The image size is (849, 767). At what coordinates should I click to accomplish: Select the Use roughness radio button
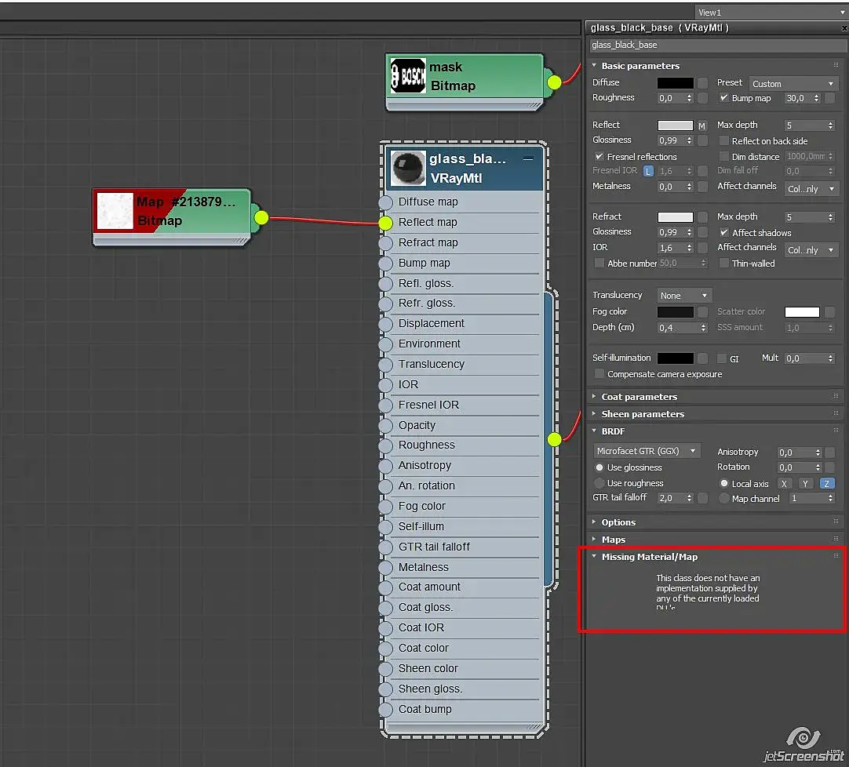tap(599, 483)
